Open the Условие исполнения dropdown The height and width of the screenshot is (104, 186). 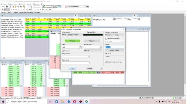click(114, 35)
